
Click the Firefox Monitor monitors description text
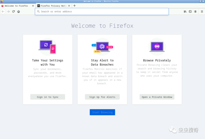point(102,76)
